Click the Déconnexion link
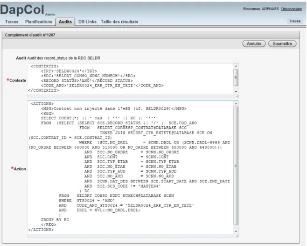307x246 pixels. 291,9
